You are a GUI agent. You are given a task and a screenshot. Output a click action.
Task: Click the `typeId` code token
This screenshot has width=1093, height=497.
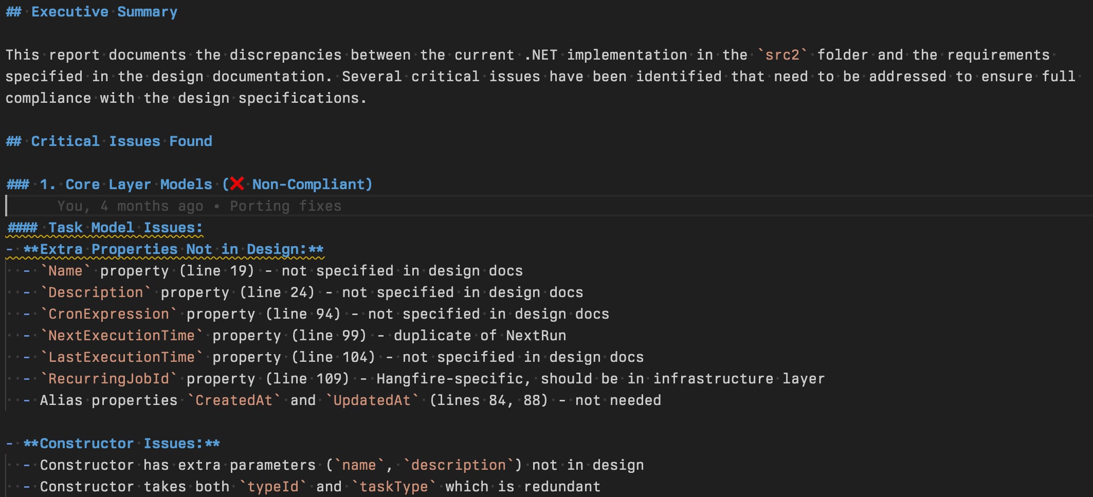point(273,487)
